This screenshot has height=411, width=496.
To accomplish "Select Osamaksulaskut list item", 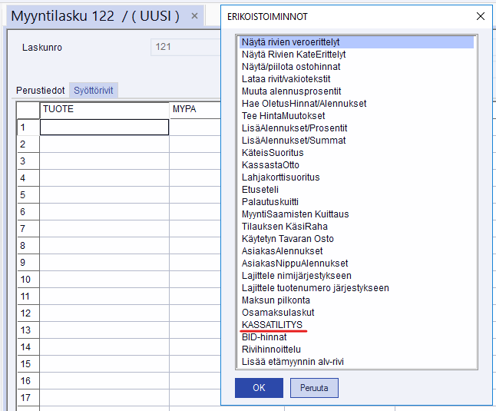I will 278,313.
